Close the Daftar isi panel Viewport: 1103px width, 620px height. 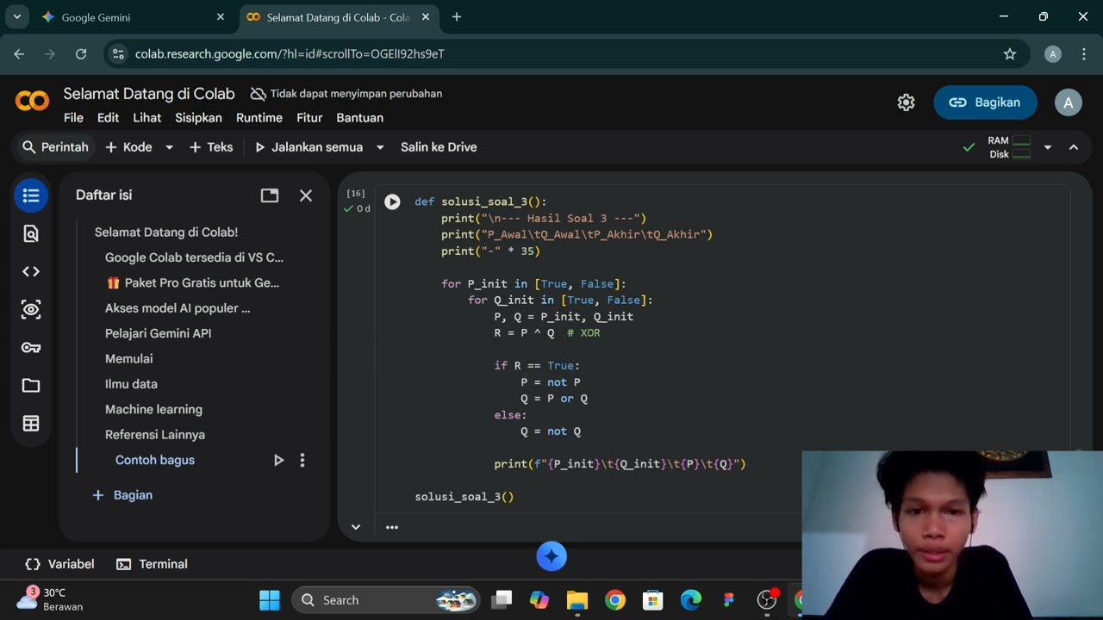[x=306, y=195]
